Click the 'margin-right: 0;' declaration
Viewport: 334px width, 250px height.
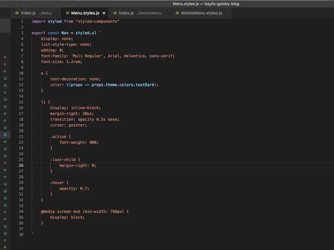tap(78, 165)
